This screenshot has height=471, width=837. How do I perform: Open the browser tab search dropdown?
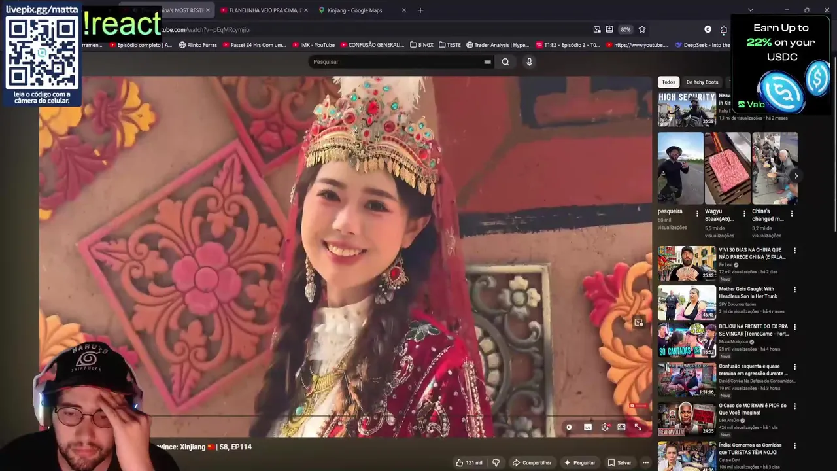(x=750, y=10)
